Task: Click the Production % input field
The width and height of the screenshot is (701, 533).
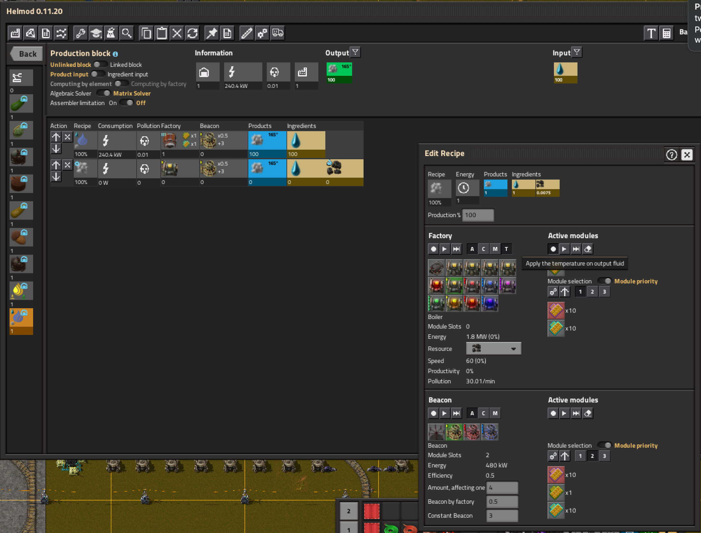Action: pos(478,215)
